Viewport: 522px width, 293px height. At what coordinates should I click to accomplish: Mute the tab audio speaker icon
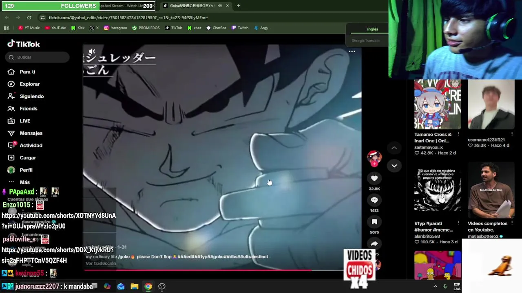[220, 6]
